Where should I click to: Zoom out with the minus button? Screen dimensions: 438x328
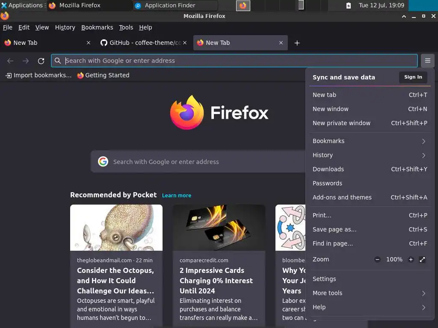(x=377, y=259)
